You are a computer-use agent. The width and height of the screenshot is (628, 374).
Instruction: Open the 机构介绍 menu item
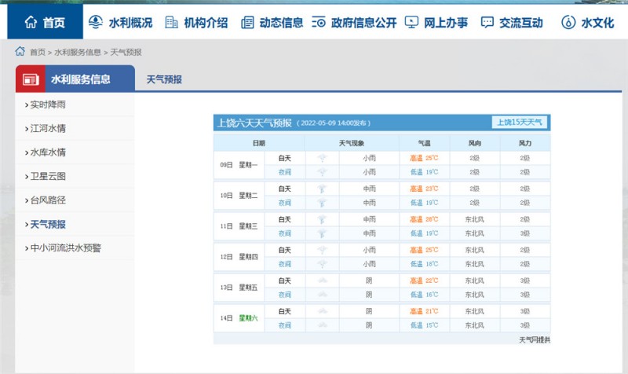tap(206, 23)
